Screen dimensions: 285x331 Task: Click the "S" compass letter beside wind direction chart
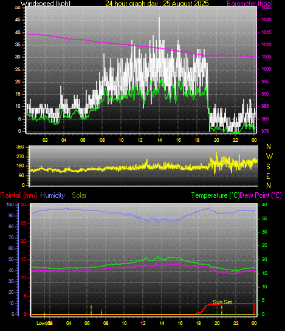pyautogui.click(x=268, y=167)
